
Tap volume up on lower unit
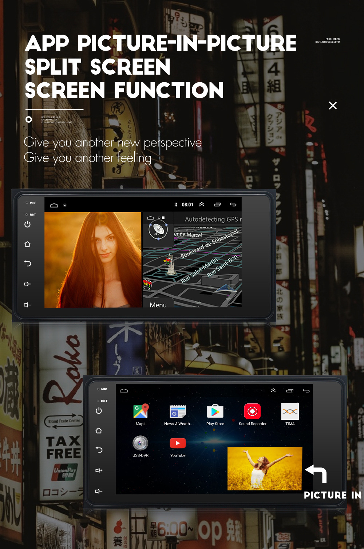click(99, 470)
